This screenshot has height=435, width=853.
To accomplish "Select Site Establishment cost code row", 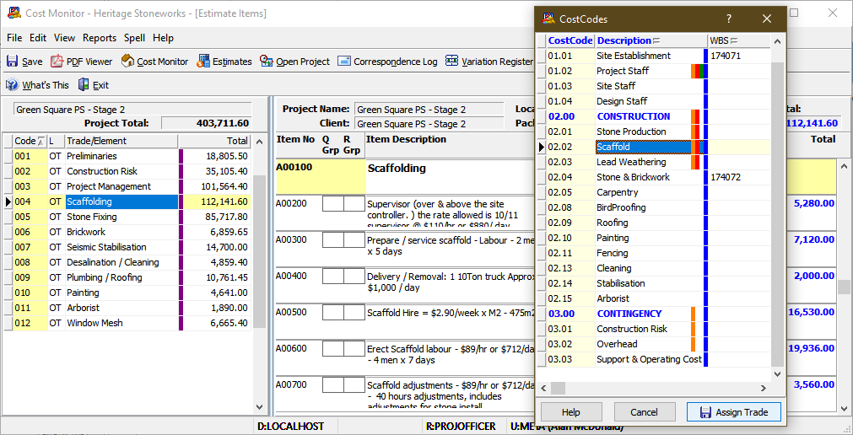I will (x=654, y=56).
